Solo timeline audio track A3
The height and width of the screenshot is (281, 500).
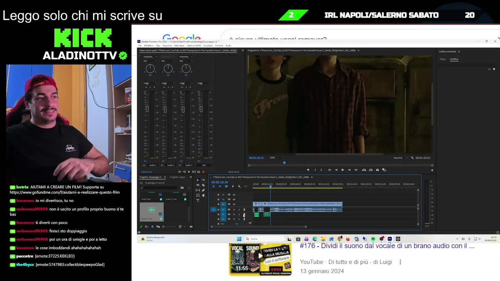tap(239, 219)
